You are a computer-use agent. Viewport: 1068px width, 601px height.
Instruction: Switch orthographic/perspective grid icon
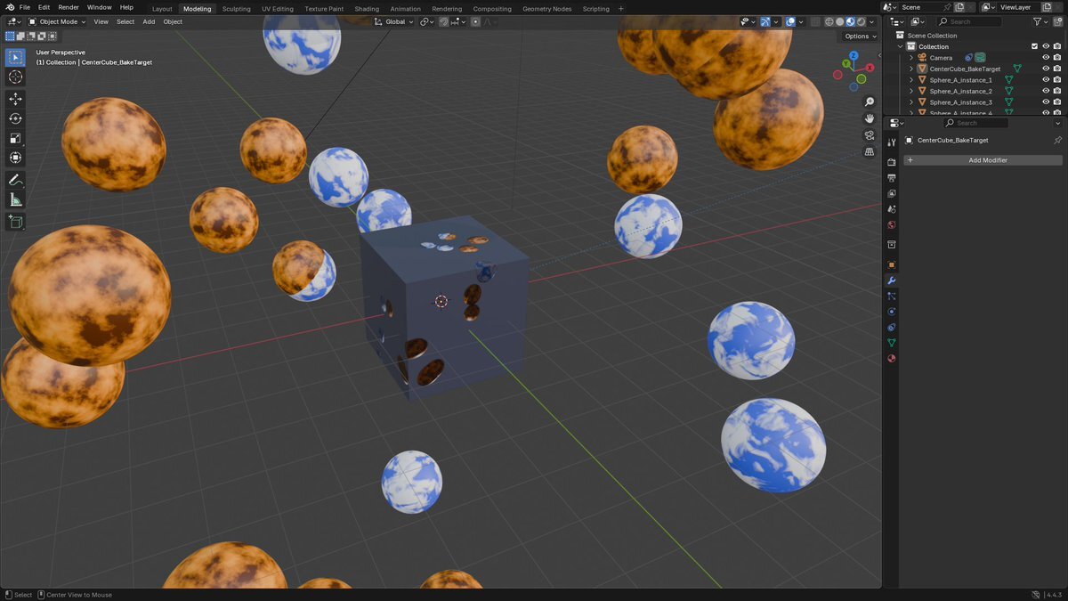870,152
